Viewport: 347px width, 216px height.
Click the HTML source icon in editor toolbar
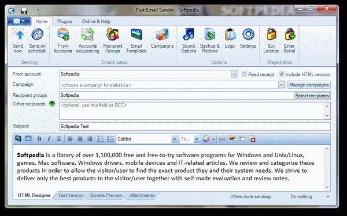click(28, 139)
